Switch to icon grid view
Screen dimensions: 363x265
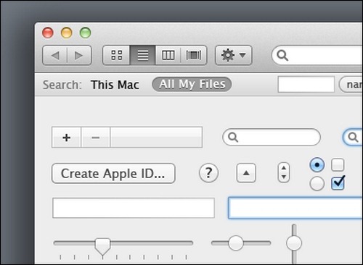click(x=117, y=55)
